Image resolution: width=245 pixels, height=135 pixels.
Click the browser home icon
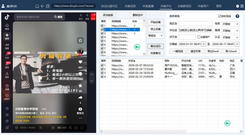(x=37, y=6)
